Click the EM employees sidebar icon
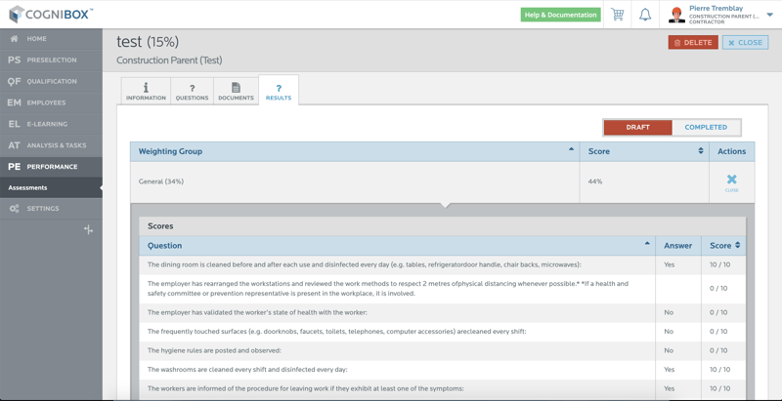This screenshot has height=401, width=782. 14,103
